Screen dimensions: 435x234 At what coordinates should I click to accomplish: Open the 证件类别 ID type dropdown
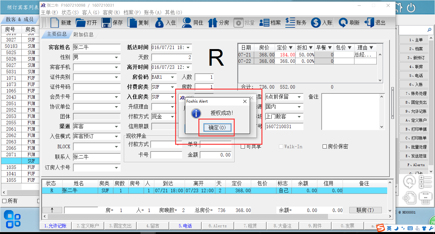click(x=117, y=77)
